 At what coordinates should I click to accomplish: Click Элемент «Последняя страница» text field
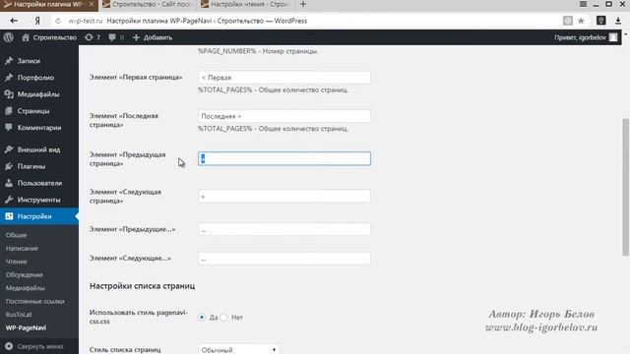coord(284,116)
